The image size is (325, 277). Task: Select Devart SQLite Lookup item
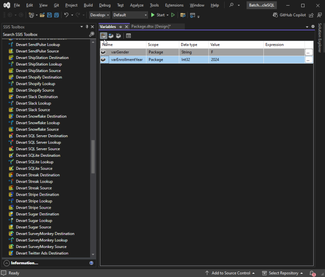(x=35, y=162)
